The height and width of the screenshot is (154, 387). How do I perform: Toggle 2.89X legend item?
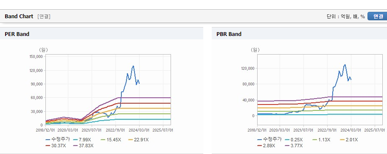tap(266, 146)
